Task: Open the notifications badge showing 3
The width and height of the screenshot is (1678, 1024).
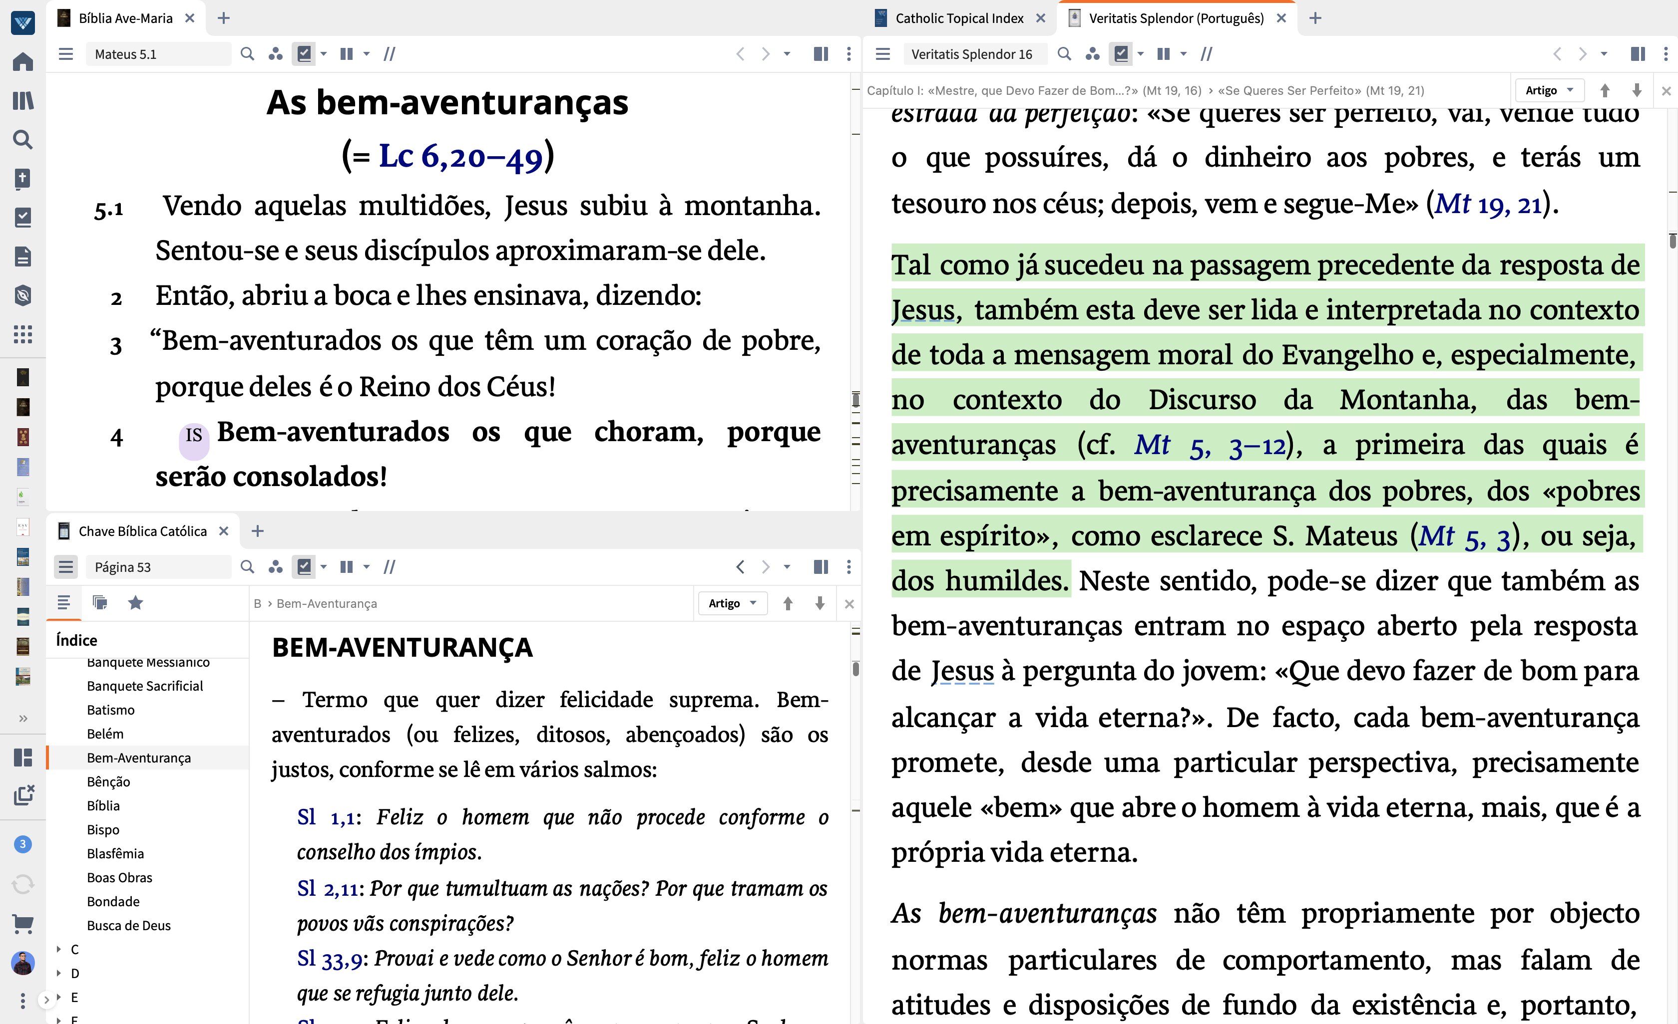Action: [22, 844]
